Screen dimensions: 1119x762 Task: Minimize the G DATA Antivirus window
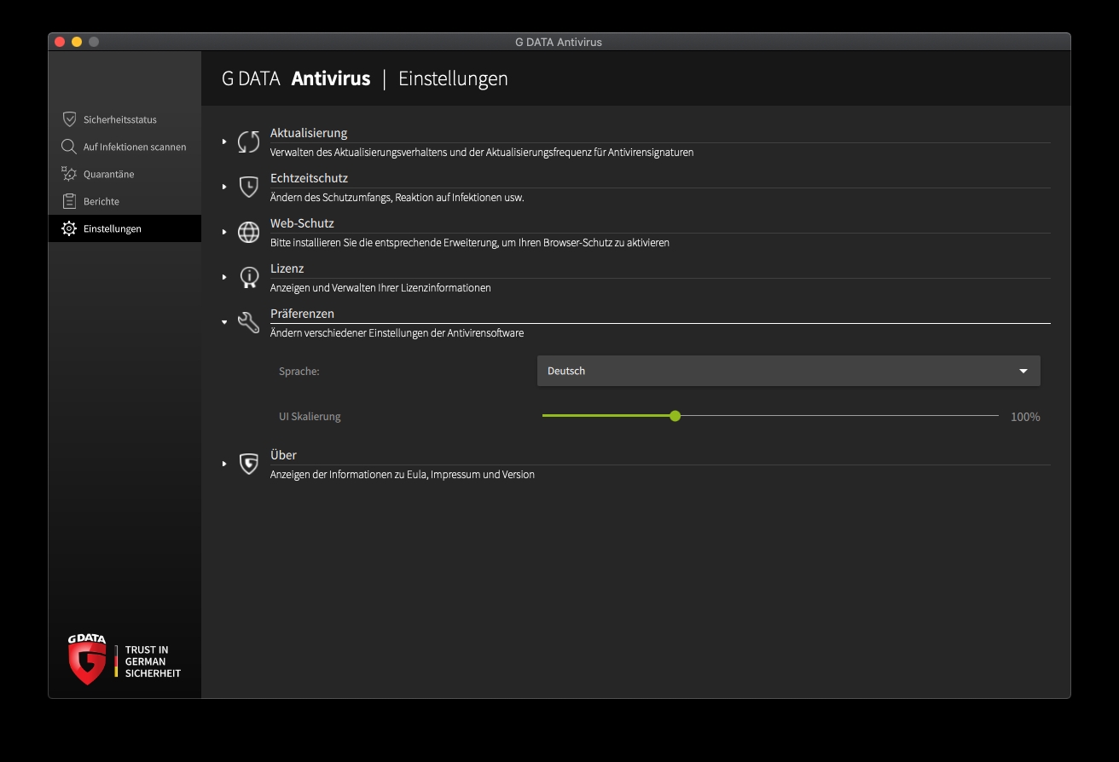77,42
